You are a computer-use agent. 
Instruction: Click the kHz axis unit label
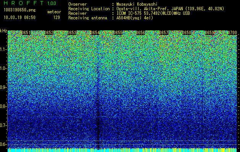coord(3,31)
